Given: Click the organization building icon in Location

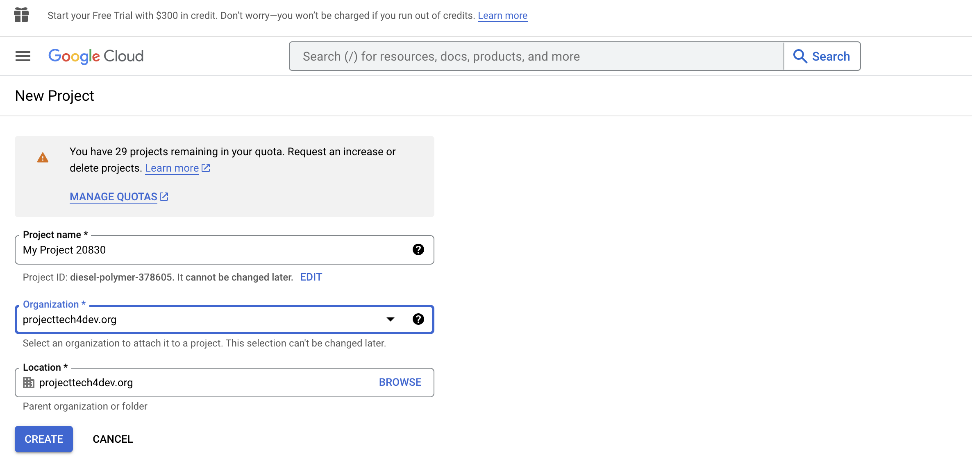Looking at the screenshot, I should tap(29, 383).
